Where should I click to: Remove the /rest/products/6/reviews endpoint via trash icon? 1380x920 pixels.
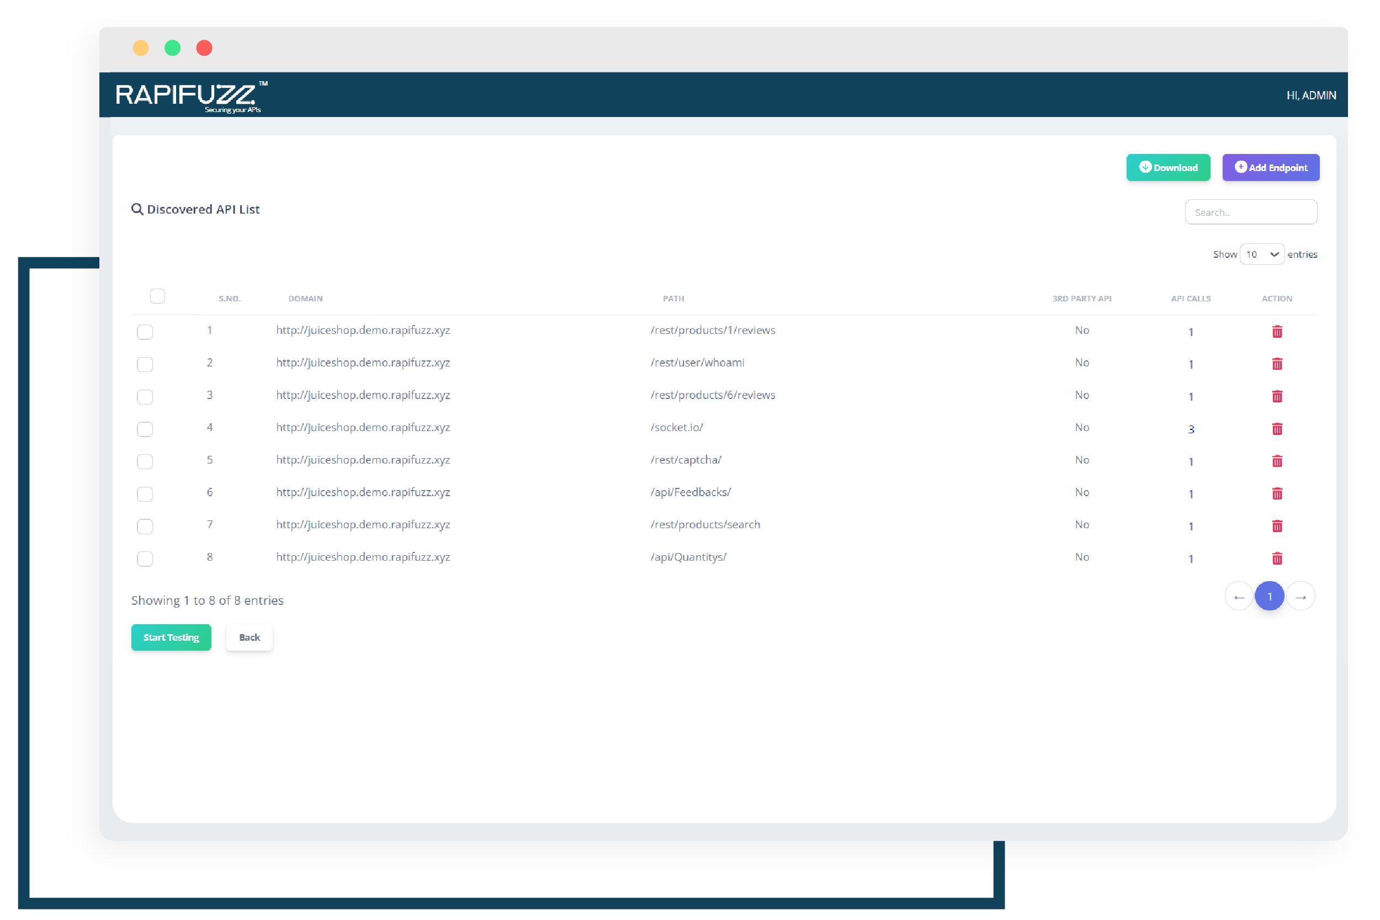tap(1277, 396)
